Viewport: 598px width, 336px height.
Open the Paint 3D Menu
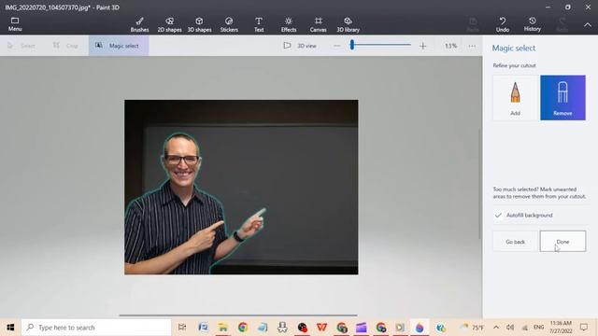15,24
